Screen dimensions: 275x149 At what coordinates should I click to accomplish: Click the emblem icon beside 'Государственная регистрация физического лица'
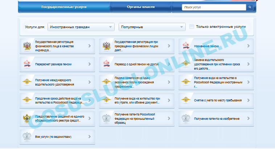[27, 46]
